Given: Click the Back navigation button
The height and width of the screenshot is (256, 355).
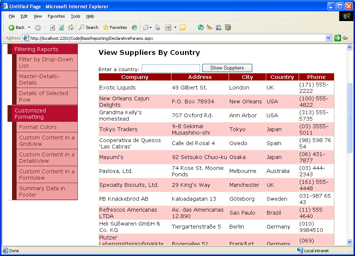Looking at the screenshot, I should click(17, 27).
